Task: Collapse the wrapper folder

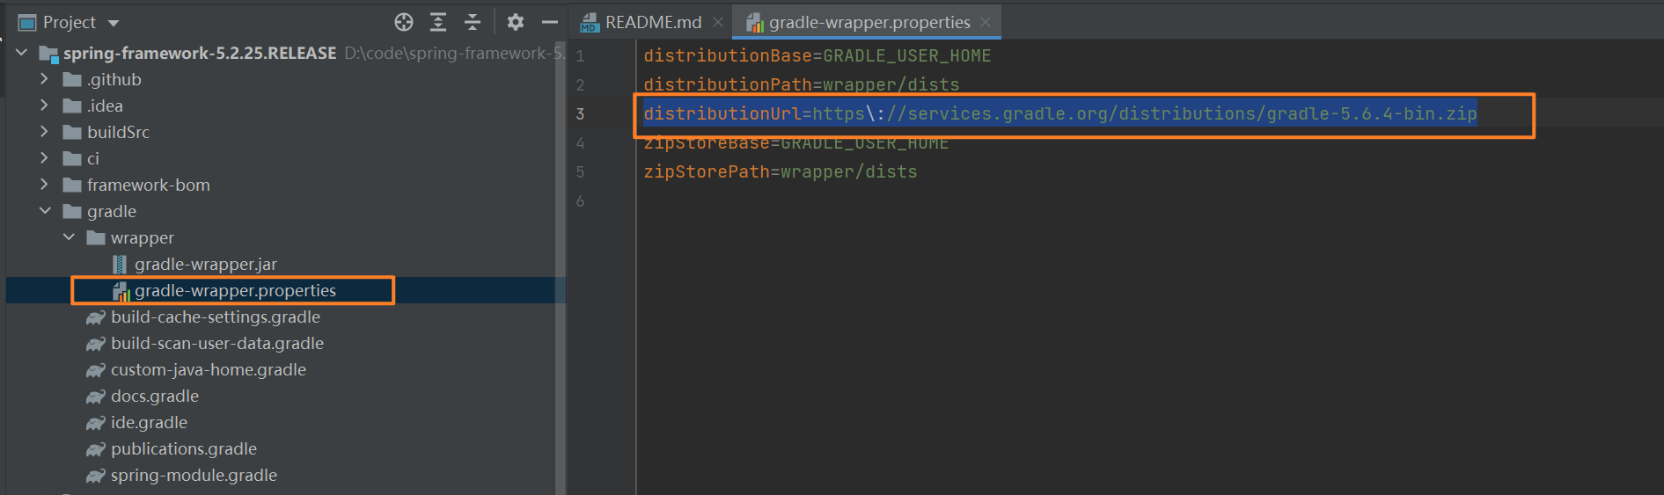Action: [x=69, y=237]
